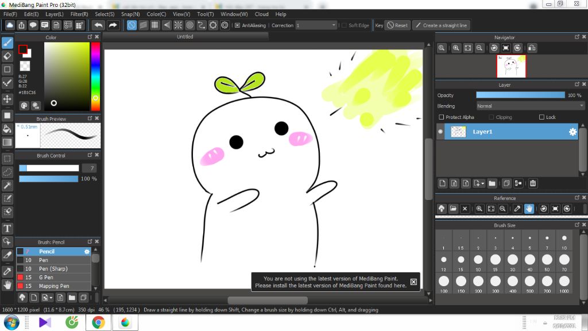Select the Pen (Sharp) brush
Screen dimensions: 588x331
53,269
